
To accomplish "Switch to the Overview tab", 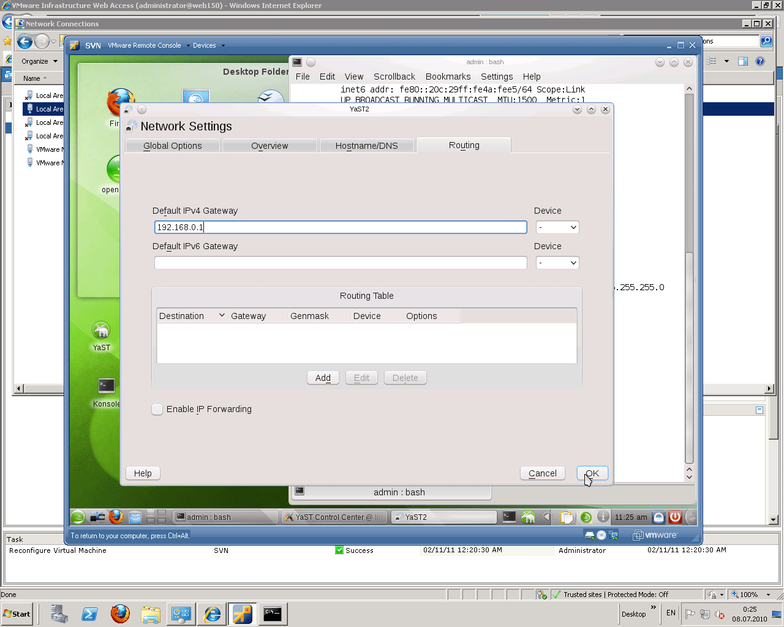I will point(269,146).
